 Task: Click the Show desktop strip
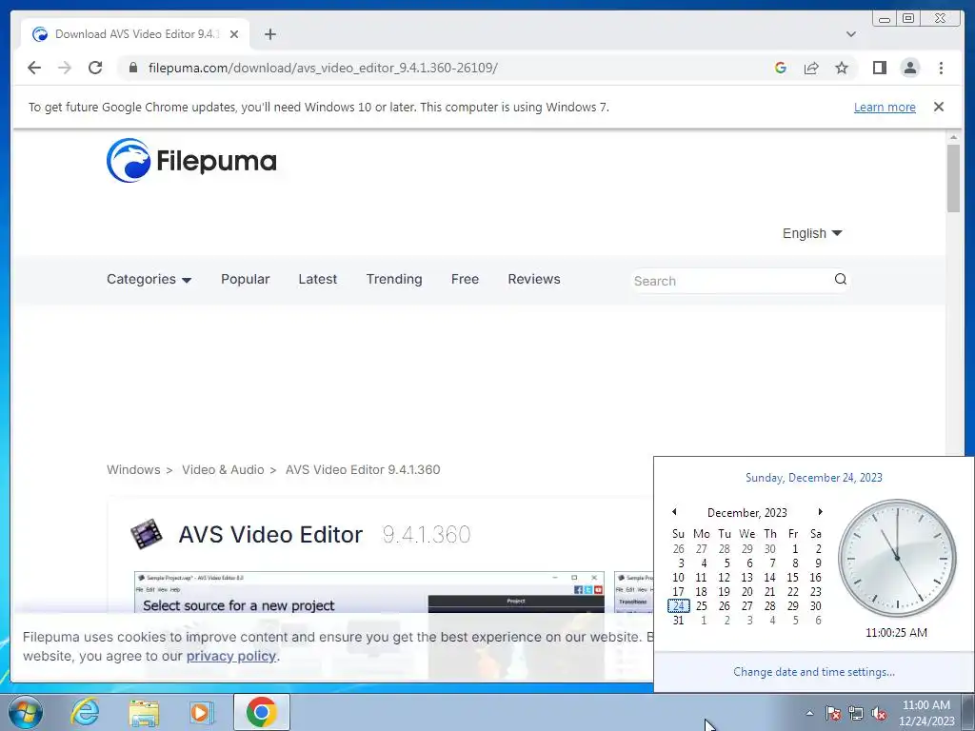pyautogui.click(x=968, y=712)
